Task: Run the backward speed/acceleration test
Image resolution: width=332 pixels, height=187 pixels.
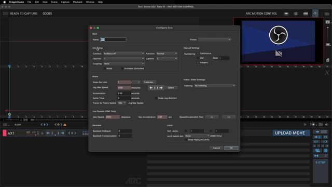Action: 212,117
